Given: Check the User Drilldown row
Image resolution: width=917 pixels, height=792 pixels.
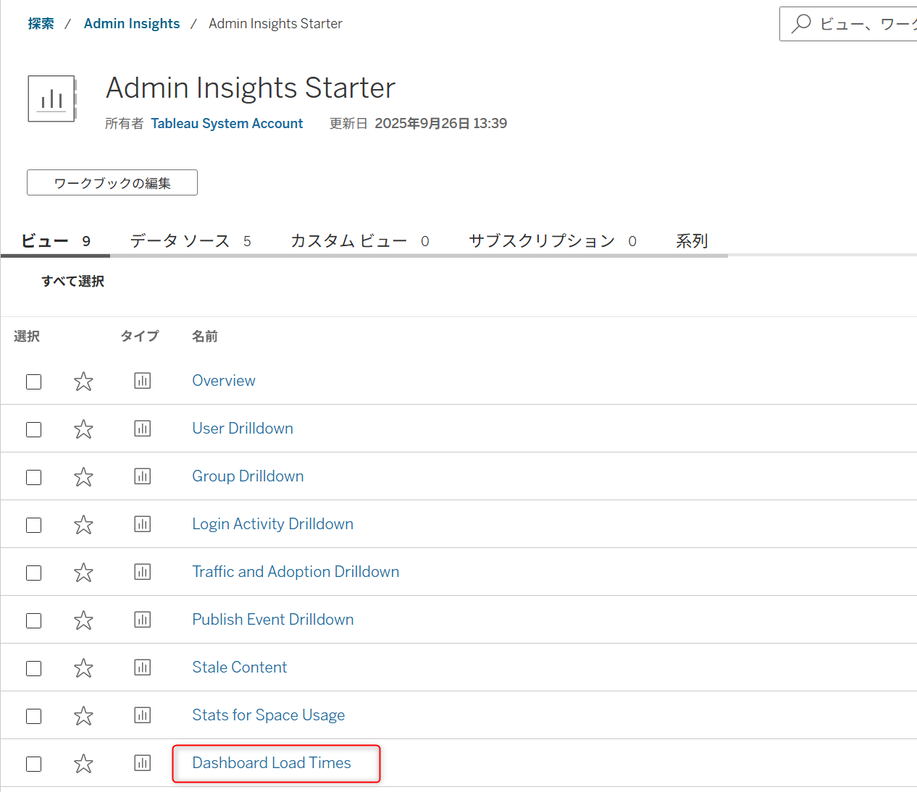Looking at the screenshot, I should click(33, 429).
